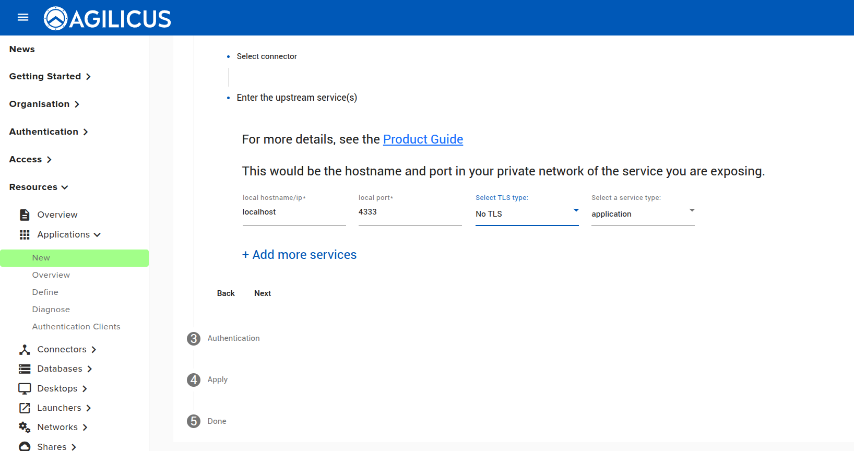The image size is (854, 451).
Task: Click Enter the upstream service(s) step
Action: pos(297,98)
